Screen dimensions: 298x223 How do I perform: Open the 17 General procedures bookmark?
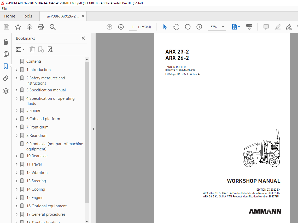[46, 214]
